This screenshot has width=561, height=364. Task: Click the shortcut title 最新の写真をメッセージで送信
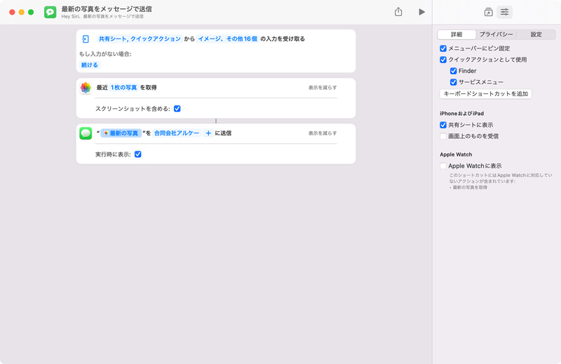click(107, 9)
